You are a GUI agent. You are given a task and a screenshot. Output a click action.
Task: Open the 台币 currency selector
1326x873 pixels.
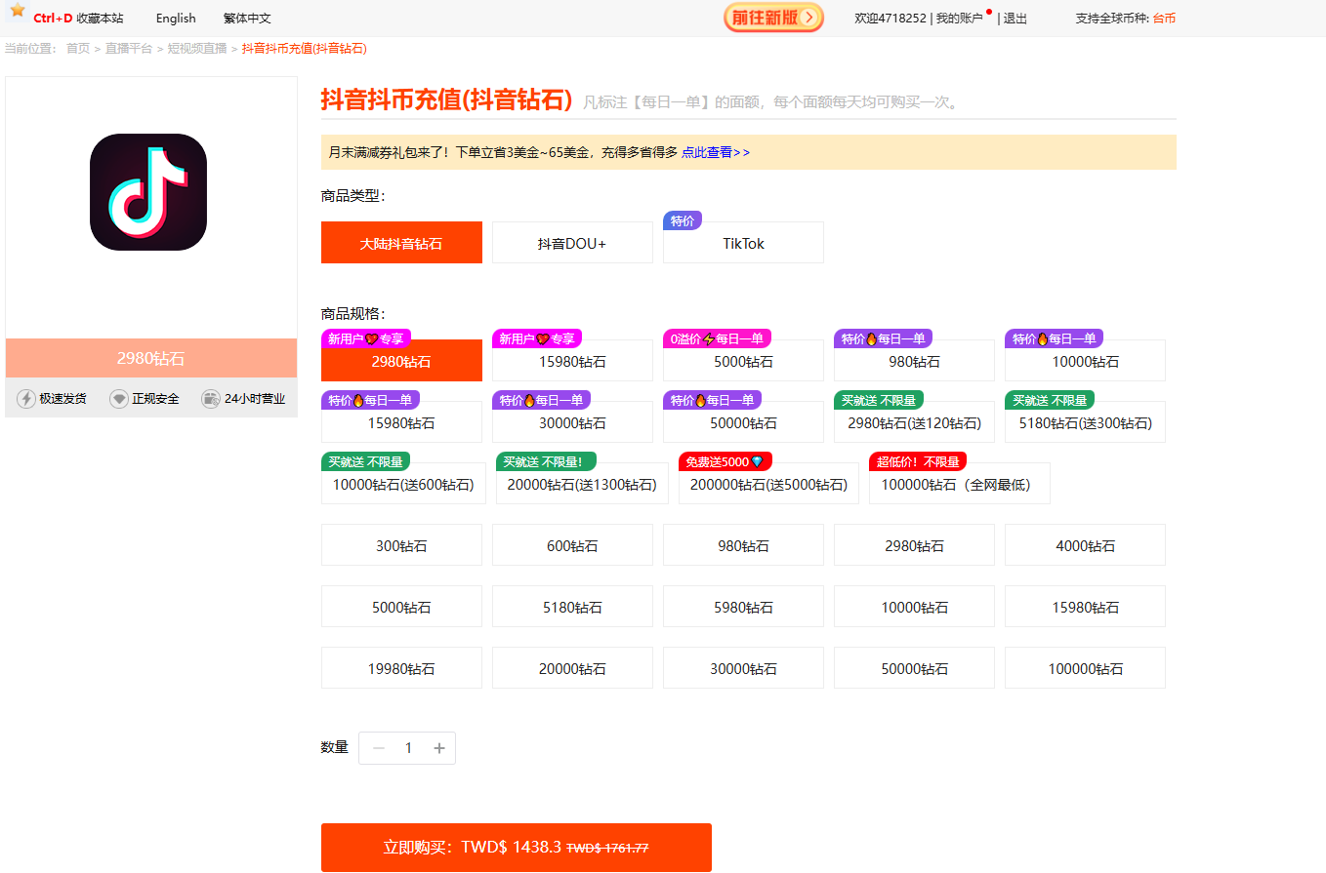(1164, 18)
